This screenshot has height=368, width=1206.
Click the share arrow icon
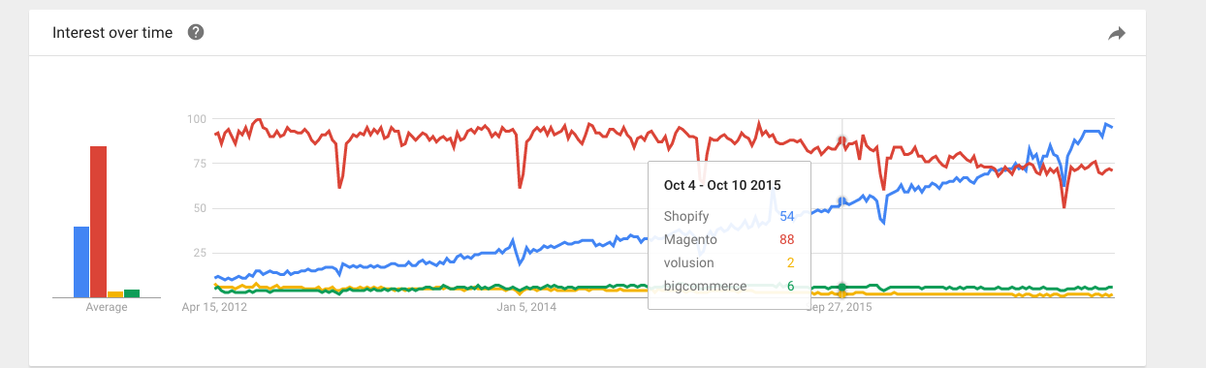tap(1117, 34)
